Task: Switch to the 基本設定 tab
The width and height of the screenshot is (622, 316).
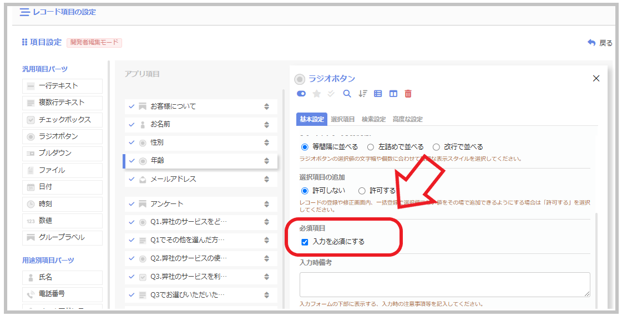Action: click(x=312, y=119)
